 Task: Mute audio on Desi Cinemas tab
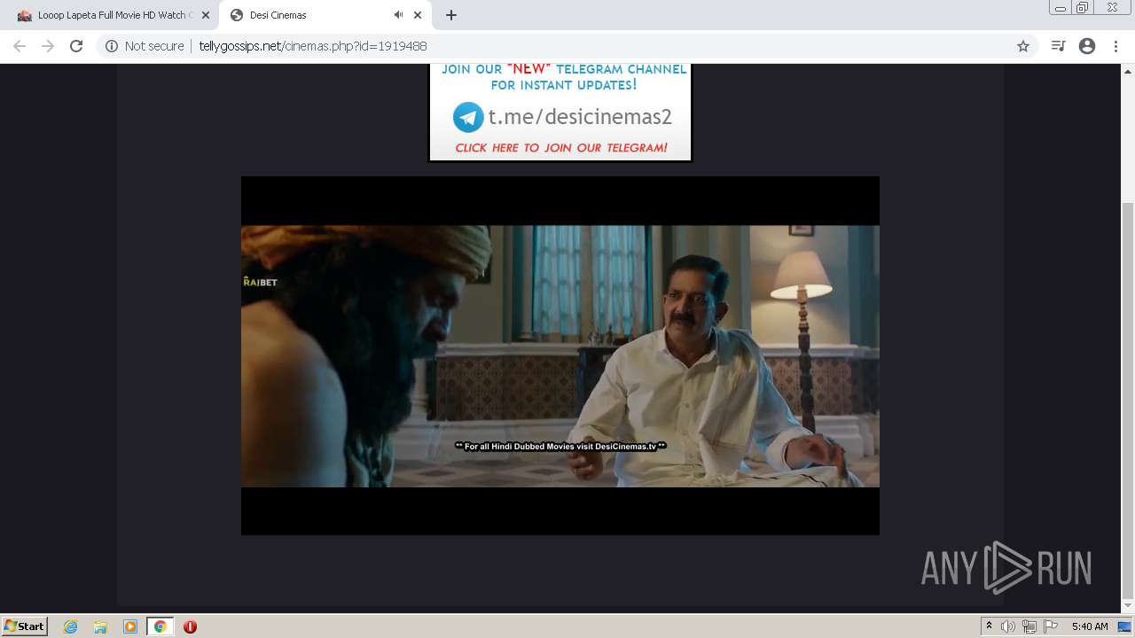(398, 15)
